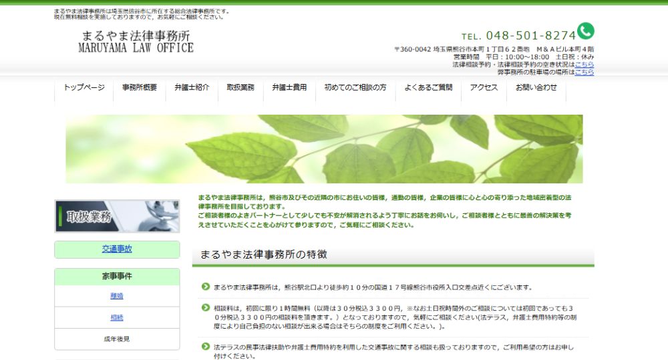The width and height of the screenshot is (668, 360).
Task: Click the arrow bullet beside 法テラス paragraph
Action: pyautogui.click(x=206, y=347)
